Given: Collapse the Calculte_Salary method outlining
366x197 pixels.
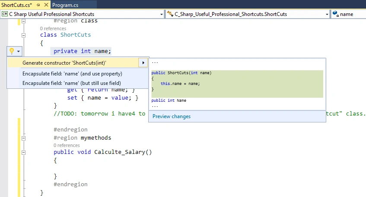Looking at the screenshot, I should point(24,153).
